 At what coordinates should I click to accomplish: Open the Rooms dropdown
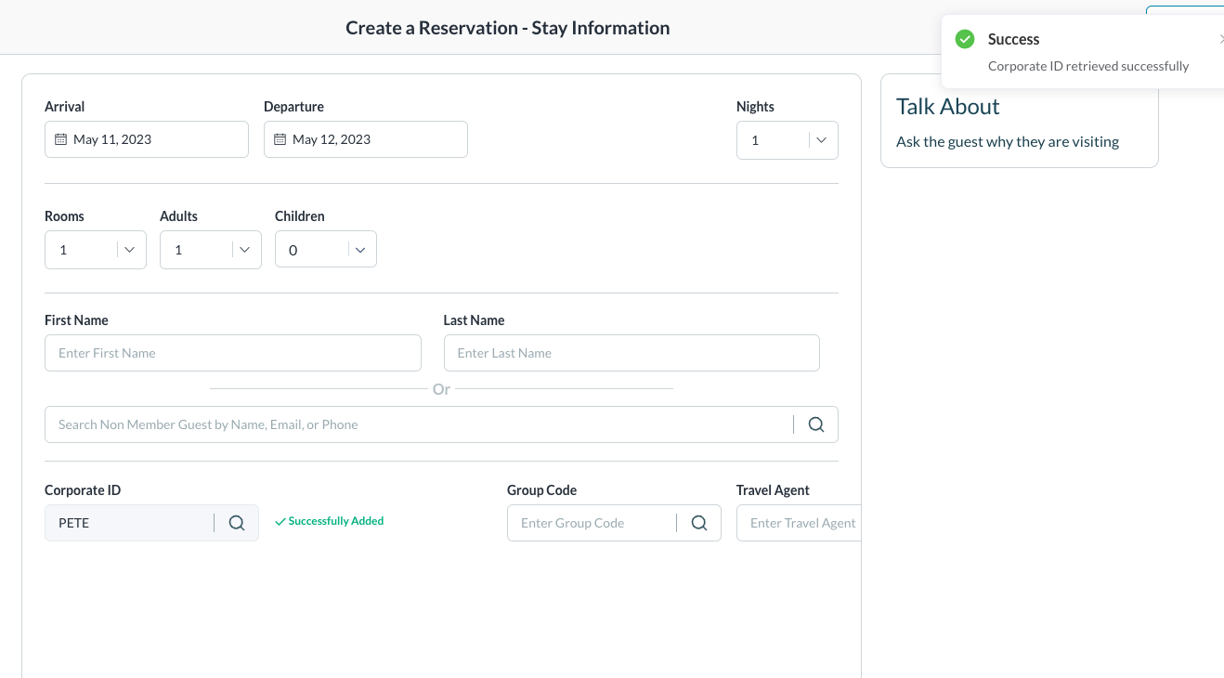click(129, 250)
